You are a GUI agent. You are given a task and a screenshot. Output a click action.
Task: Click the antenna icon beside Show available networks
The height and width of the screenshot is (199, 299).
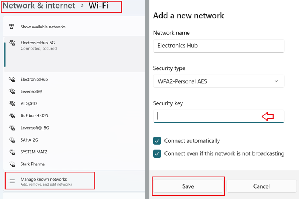click(x=12, y=27)
